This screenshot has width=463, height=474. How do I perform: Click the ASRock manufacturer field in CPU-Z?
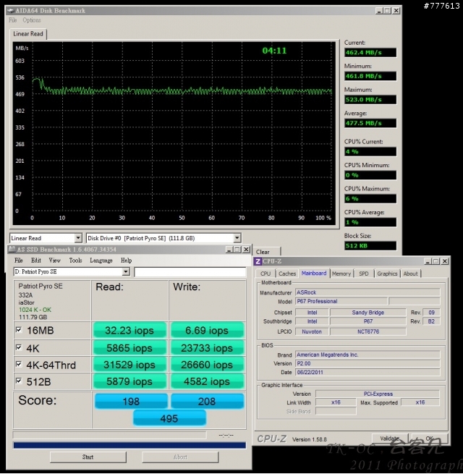coord(368,292)
